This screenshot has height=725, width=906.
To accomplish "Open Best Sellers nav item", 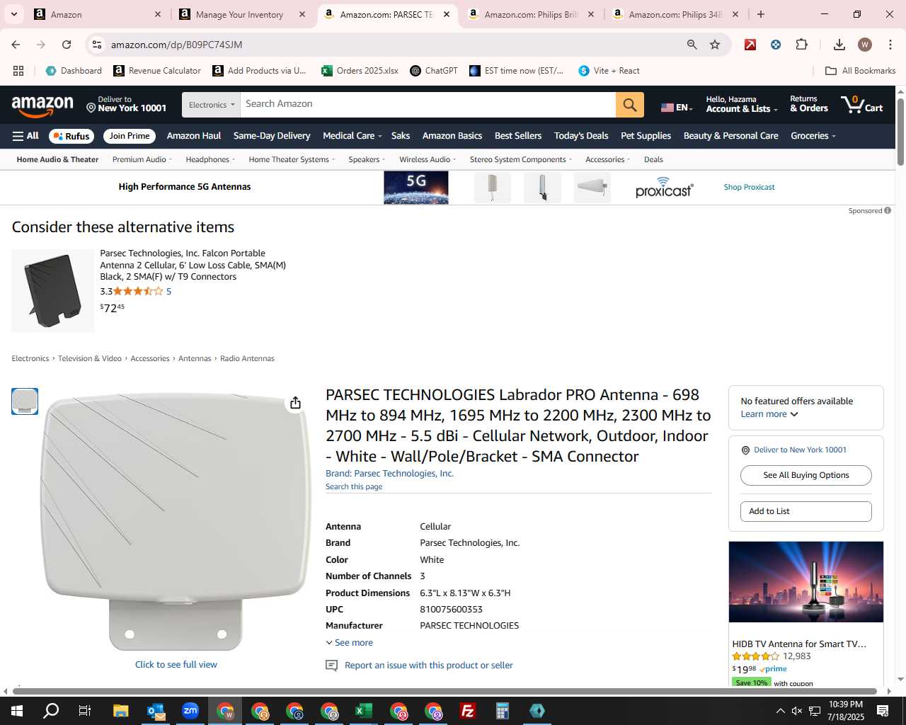I will tap(518, 136).
